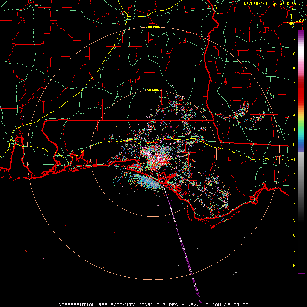Viewport: 307px width, 307px height.
Task: Click the yellow-green band of the color bar
Action: [301, 119]
